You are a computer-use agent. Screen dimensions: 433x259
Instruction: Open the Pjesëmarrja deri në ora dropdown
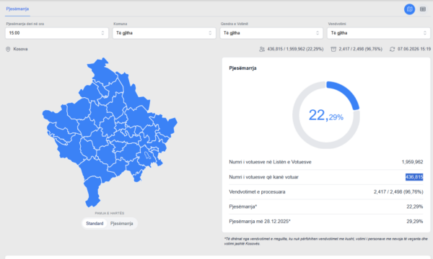coord(56,33)
